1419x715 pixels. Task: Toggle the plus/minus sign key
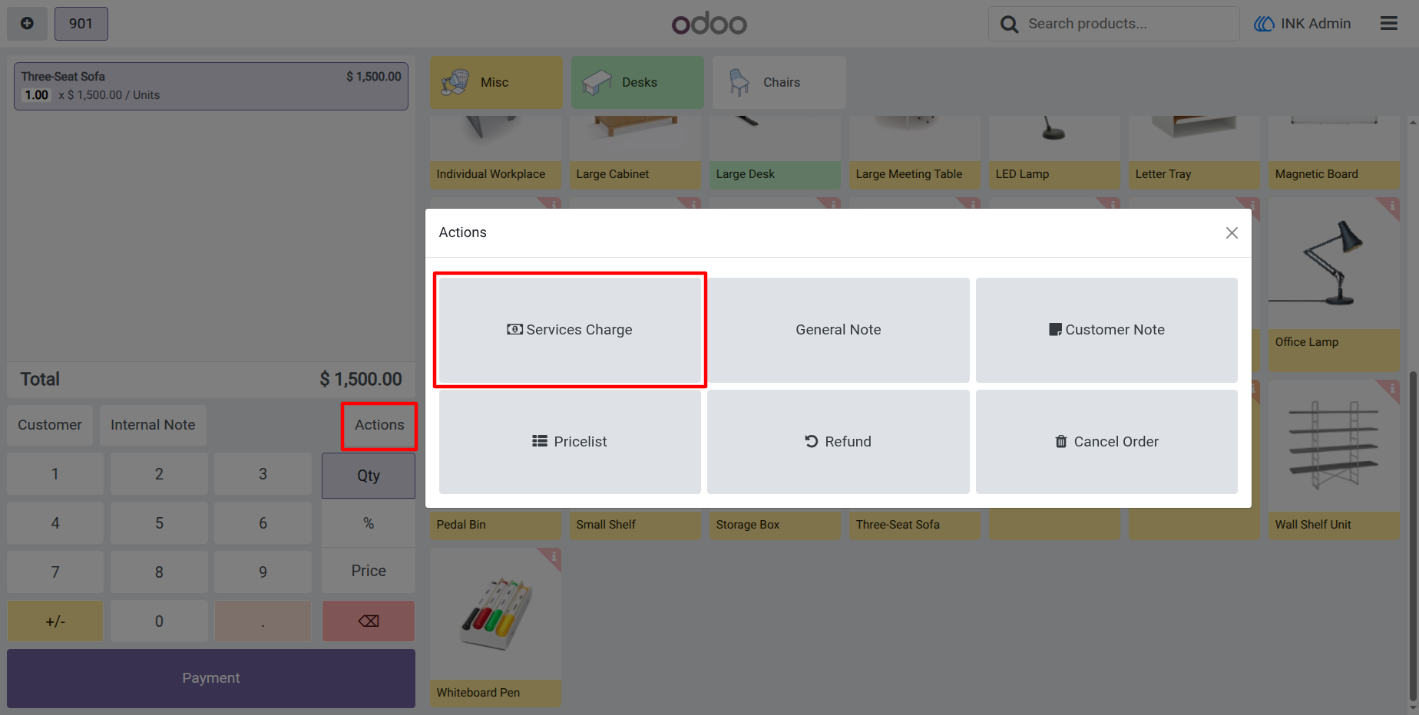55,621
